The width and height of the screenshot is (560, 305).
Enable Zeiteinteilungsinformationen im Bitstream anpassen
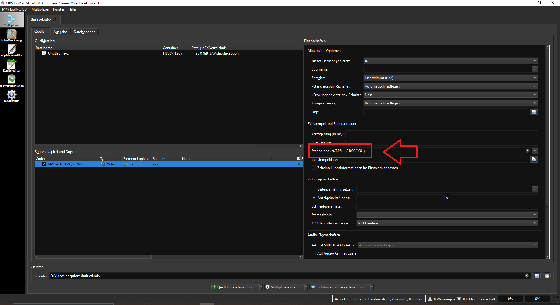[x=314, y=168]
